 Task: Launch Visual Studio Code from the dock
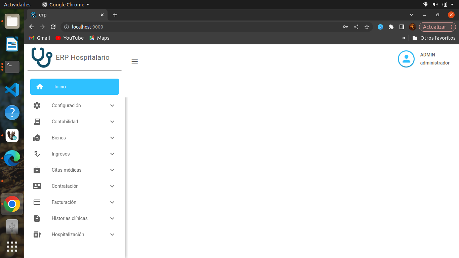point(12,90)
